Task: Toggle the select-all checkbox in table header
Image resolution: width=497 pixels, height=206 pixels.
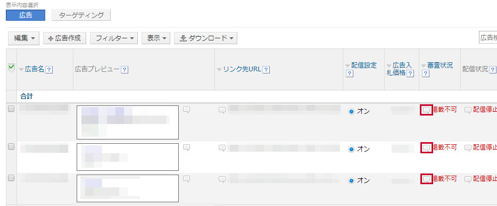Action: point(11,67)
